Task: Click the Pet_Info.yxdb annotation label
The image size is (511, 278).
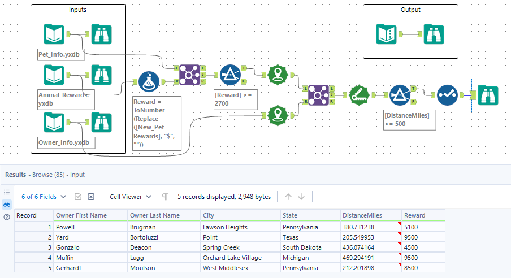Action: (x=61, y=54)
